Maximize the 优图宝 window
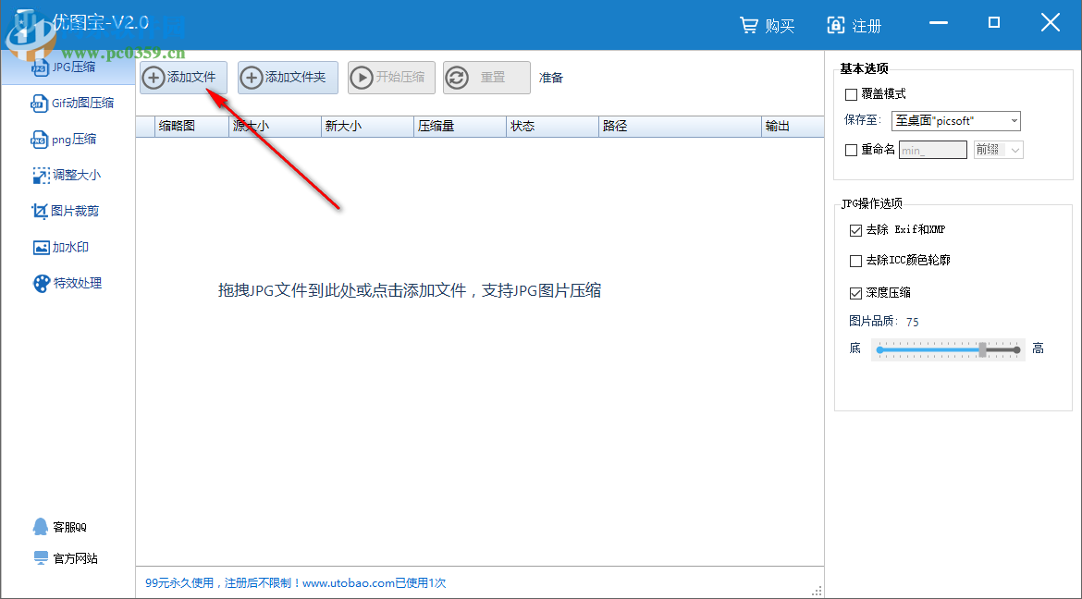Screen dimensions: 1082x599 (x=993, y=23)
